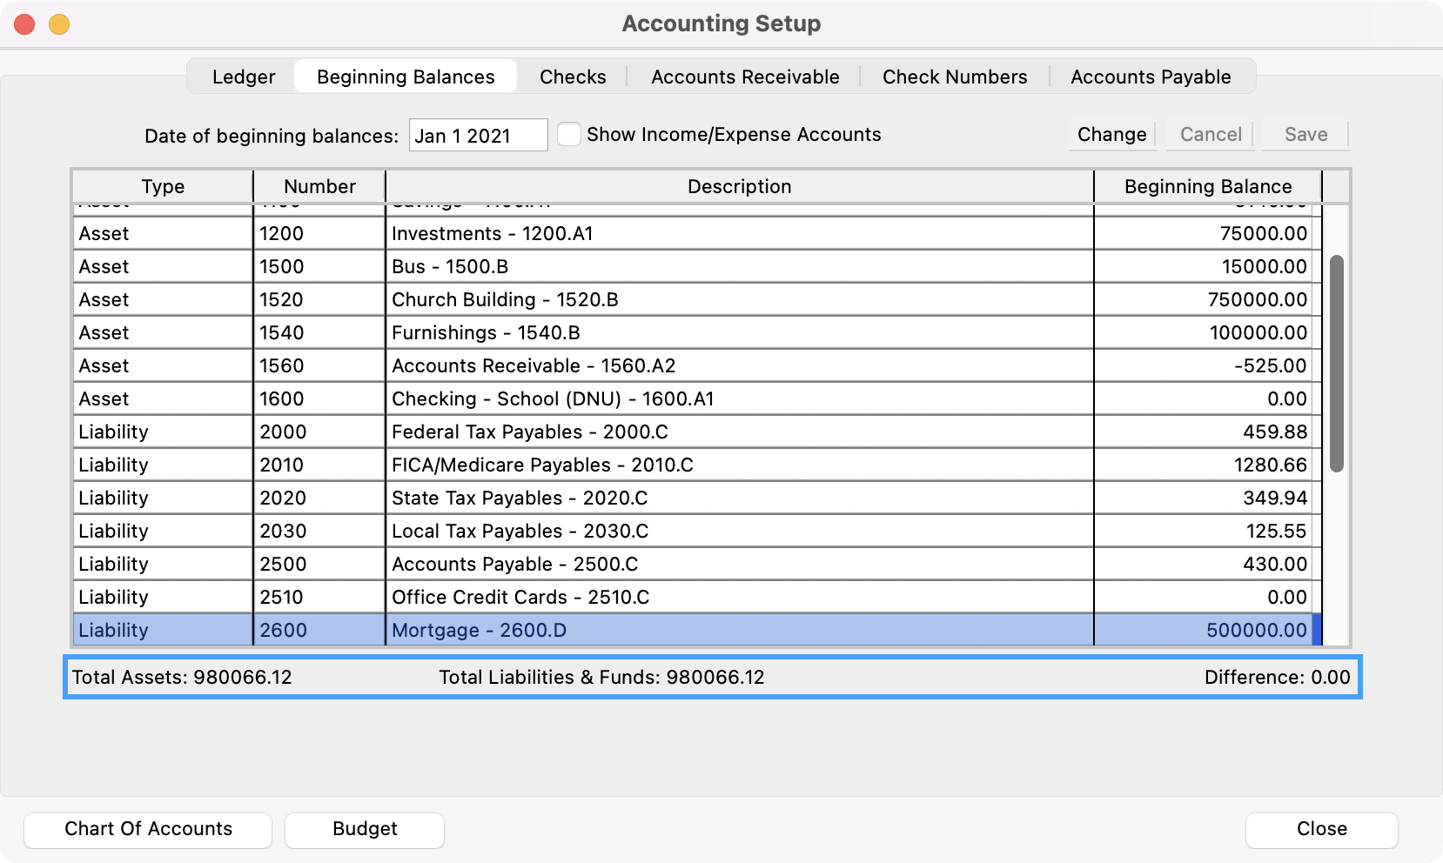This screenshot has height=863, width=1443.
Task: Close the Accounting Setup dialog with Close
Action: (1320, 829)
